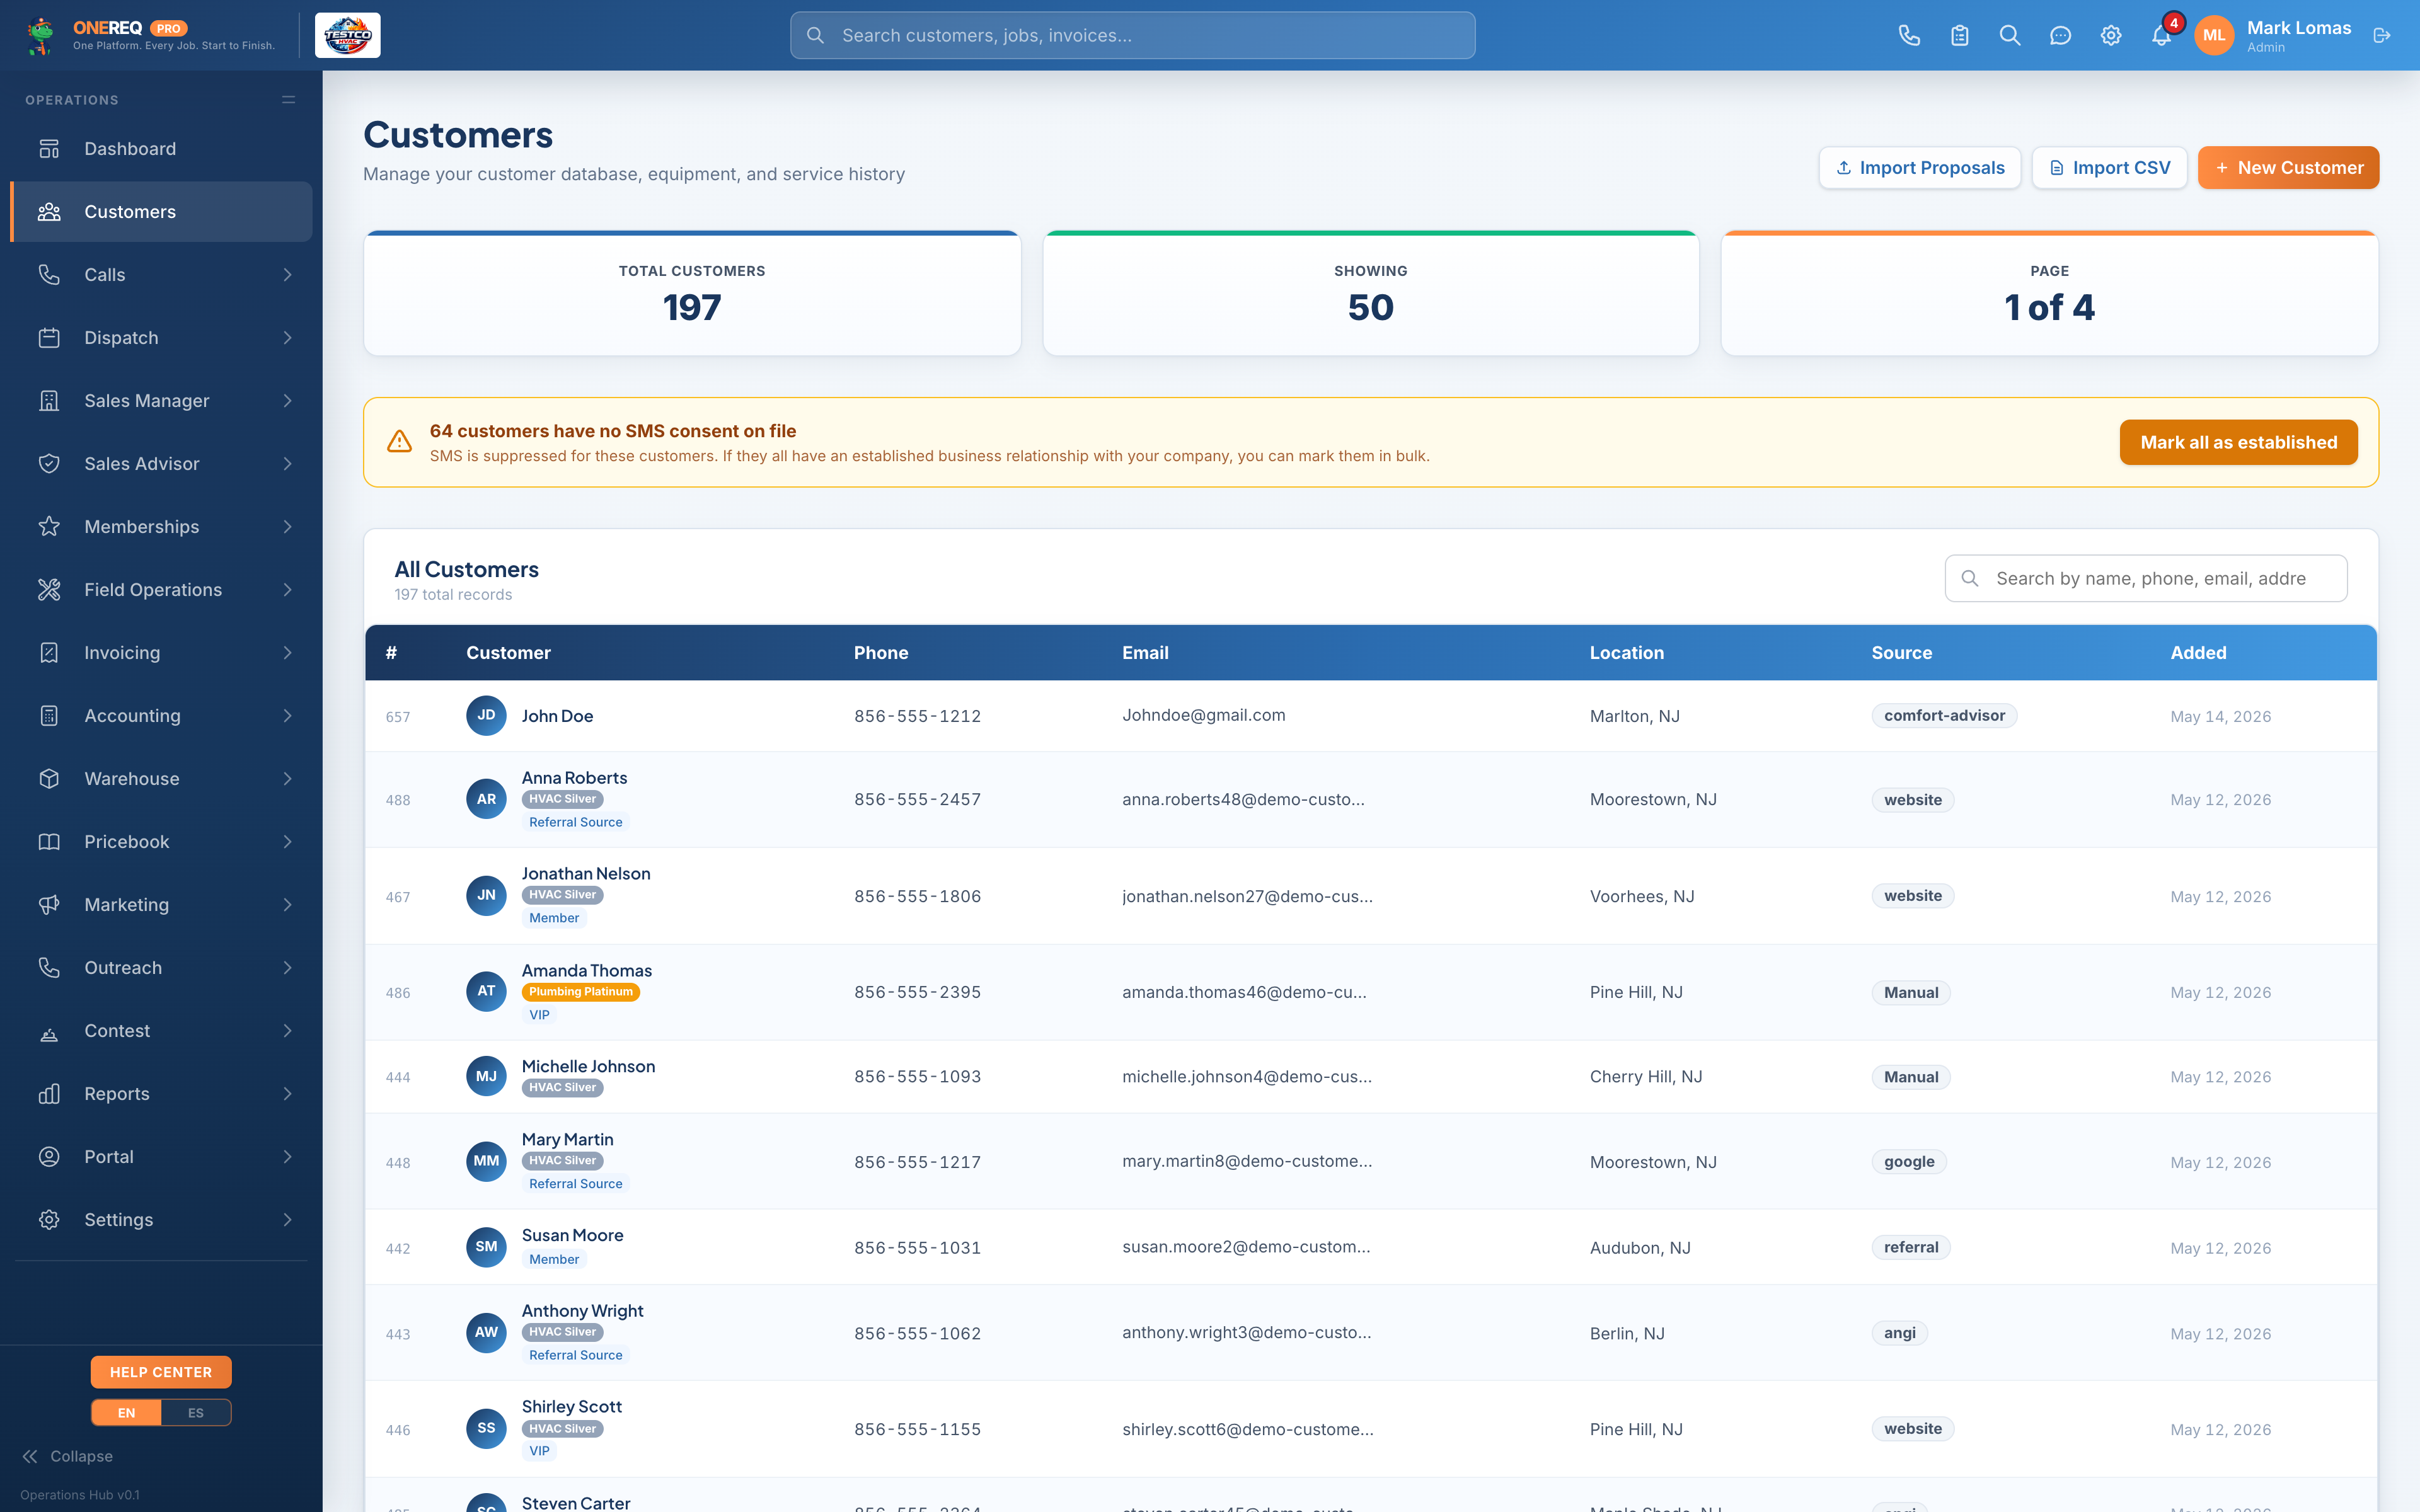Open customer Anna Roberts
The height and width of the screenshot is (1512, 2420).
574,778
